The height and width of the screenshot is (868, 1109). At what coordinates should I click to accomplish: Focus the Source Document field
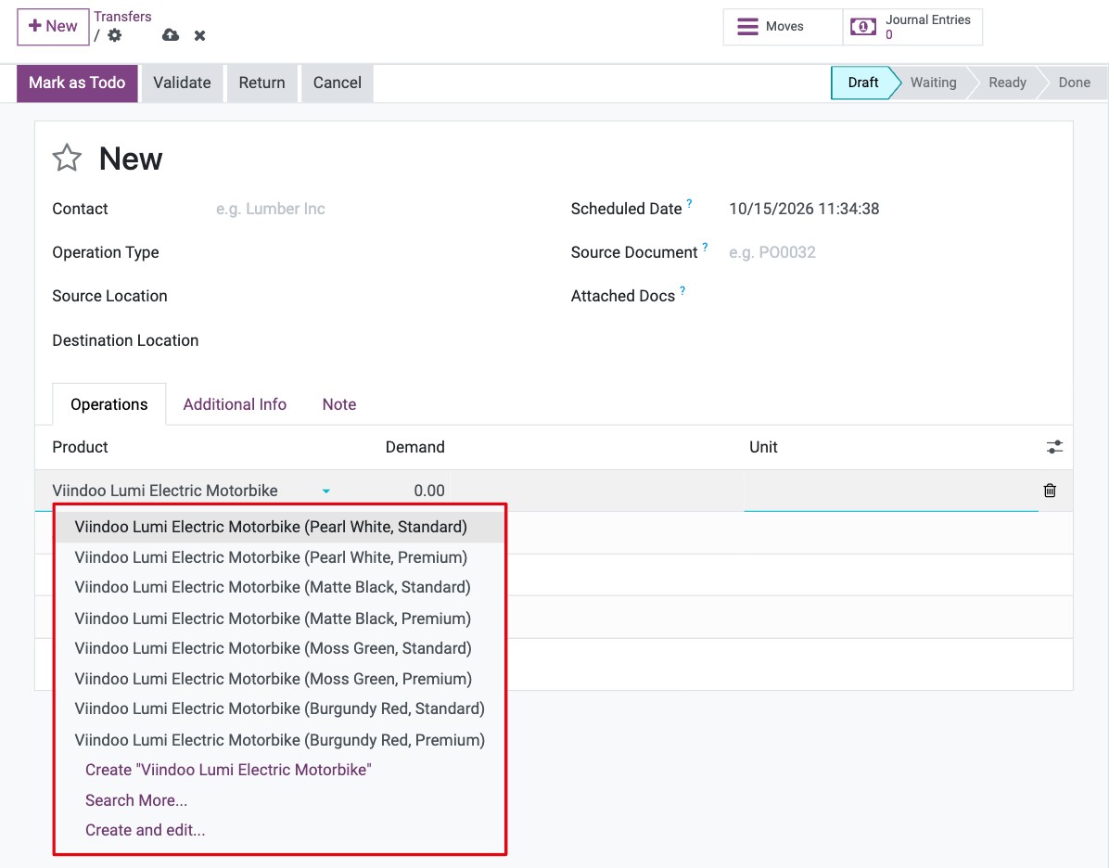pos(892,252)
